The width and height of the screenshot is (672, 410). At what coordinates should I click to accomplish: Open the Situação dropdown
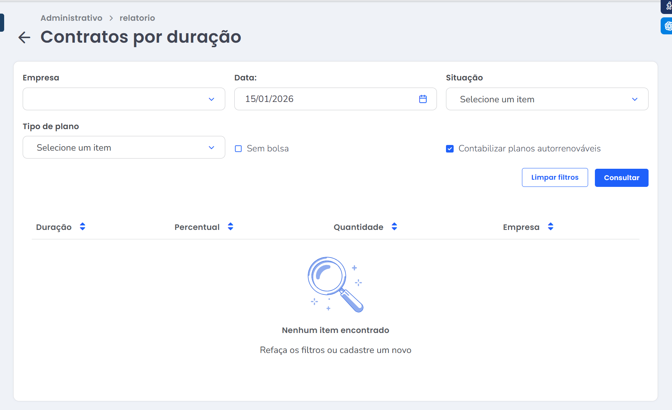(x=547, y=99)
